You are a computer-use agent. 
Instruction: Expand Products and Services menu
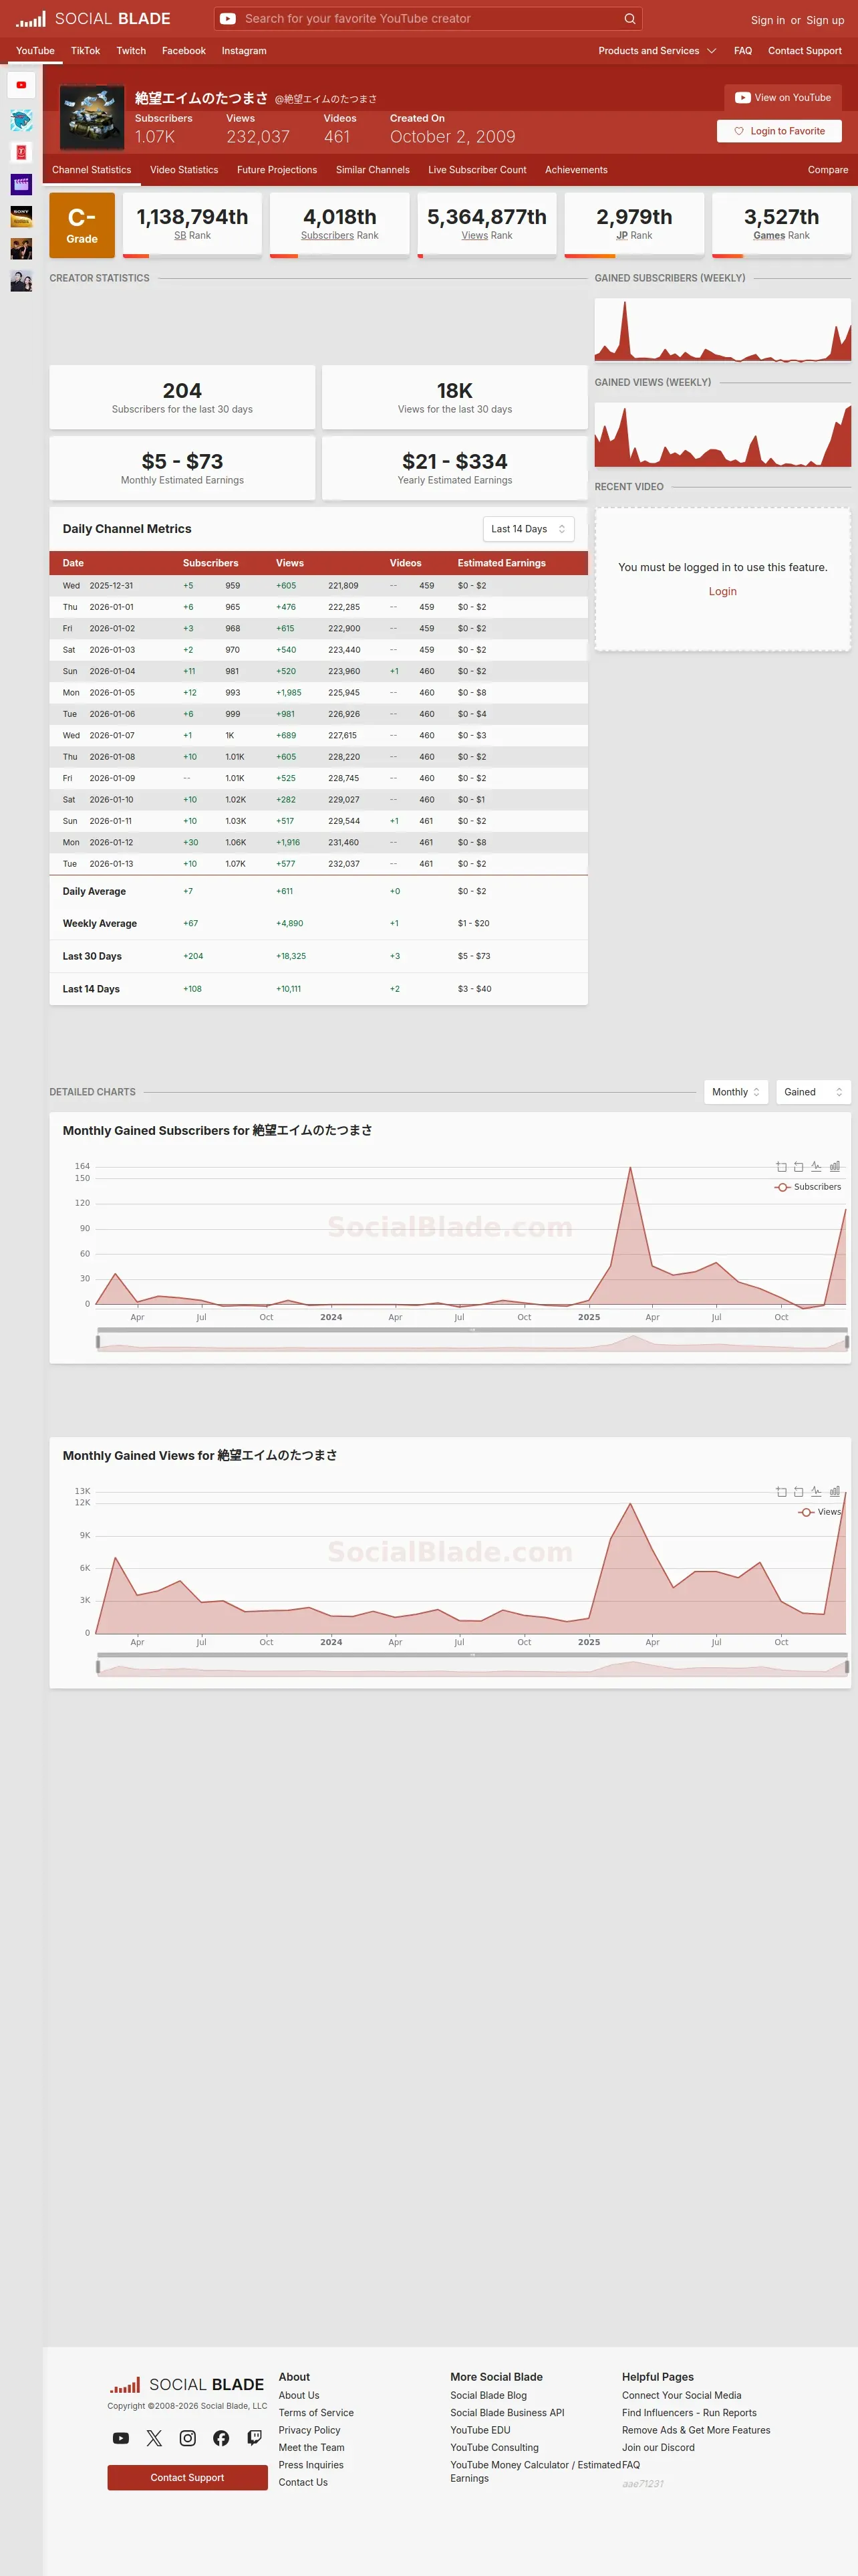(x=658, y=51)
